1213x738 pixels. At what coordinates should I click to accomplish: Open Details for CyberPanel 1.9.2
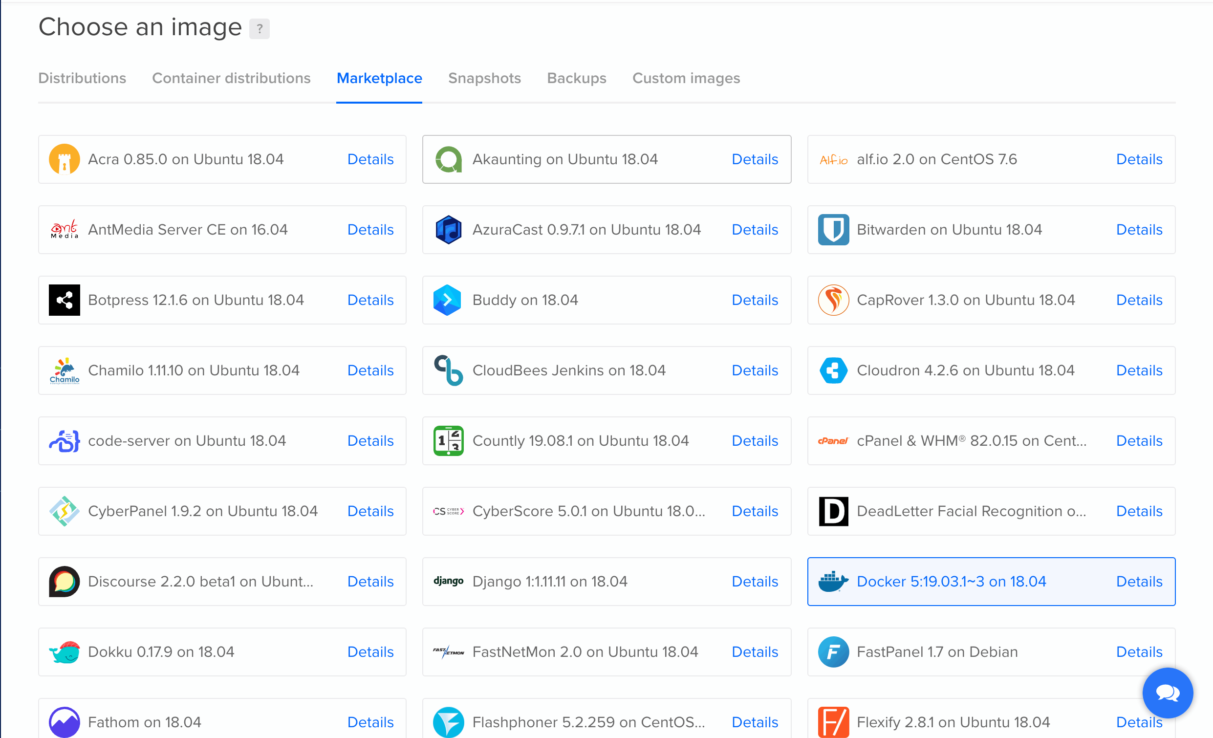[370, 511]
